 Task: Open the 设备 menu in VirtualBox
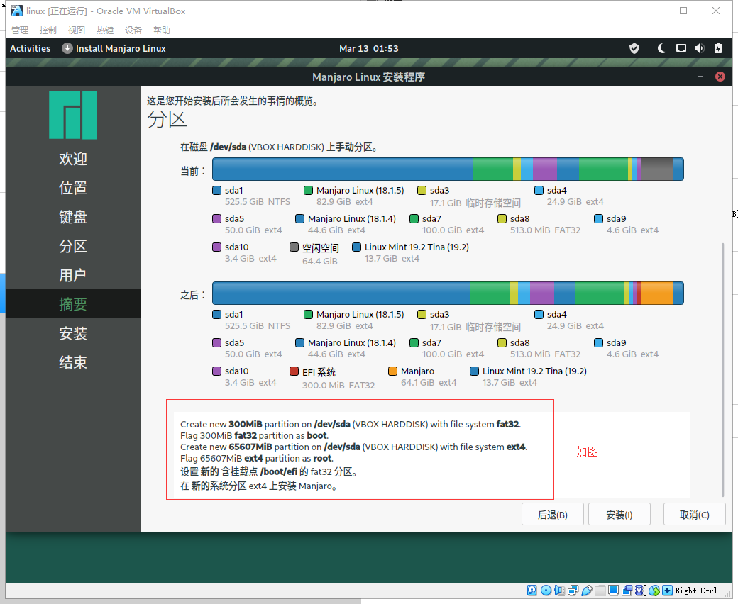(133, 30)
